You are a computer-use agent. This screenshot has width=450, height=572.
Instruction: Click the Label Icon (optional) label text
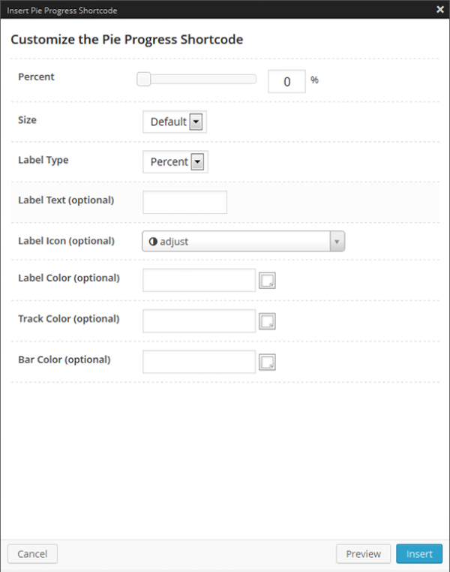pos(66,241)
